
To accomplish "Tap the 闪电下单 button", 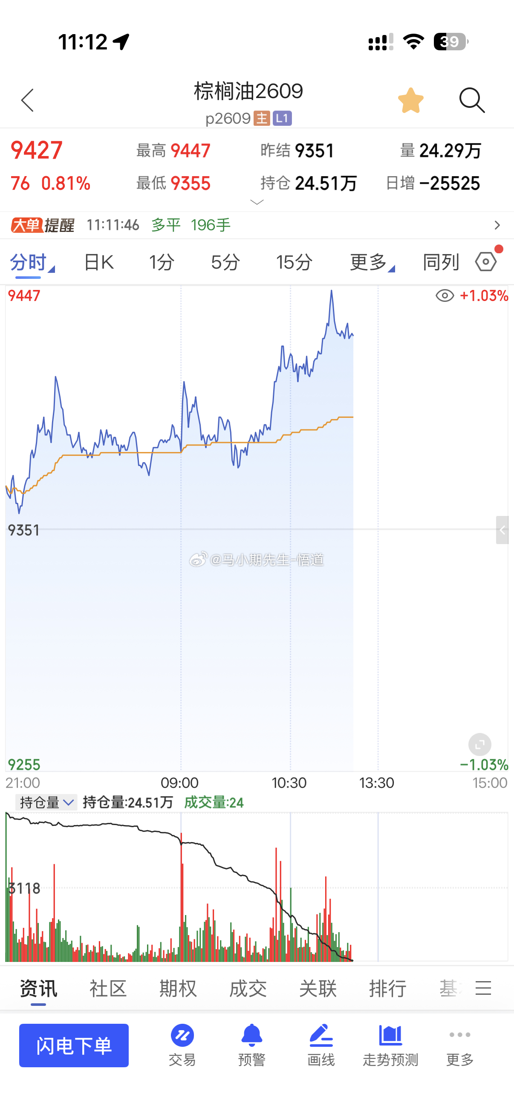I will tap(74, 1045).
